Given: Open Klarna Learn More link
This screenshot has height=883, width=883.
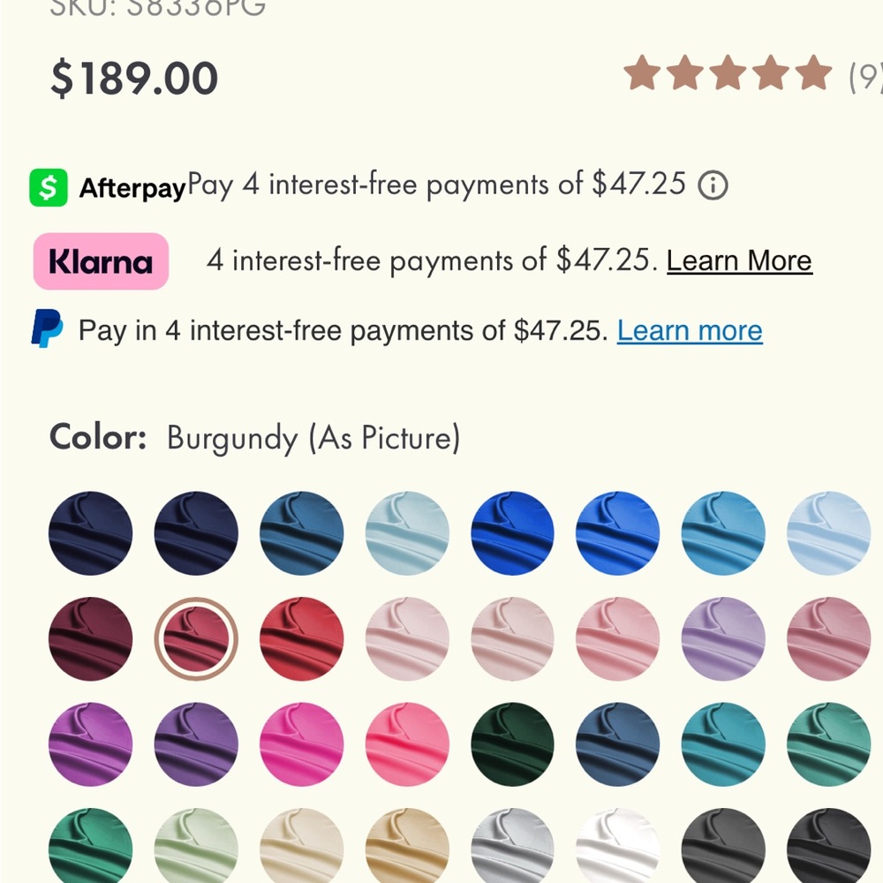Looking at the screenshot, I should [x=739, y=261].
